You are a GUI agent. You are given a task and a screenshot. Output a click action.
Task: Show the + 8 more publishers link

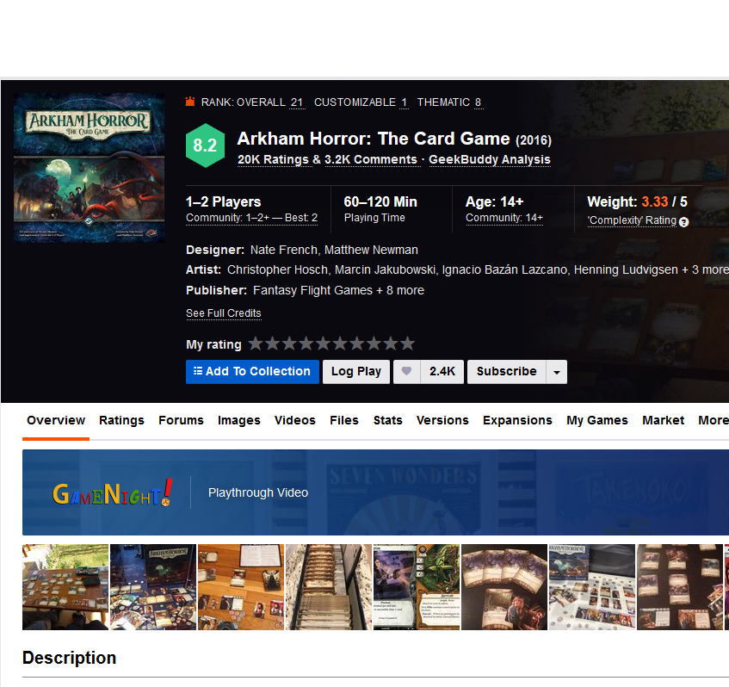(400, 290)
